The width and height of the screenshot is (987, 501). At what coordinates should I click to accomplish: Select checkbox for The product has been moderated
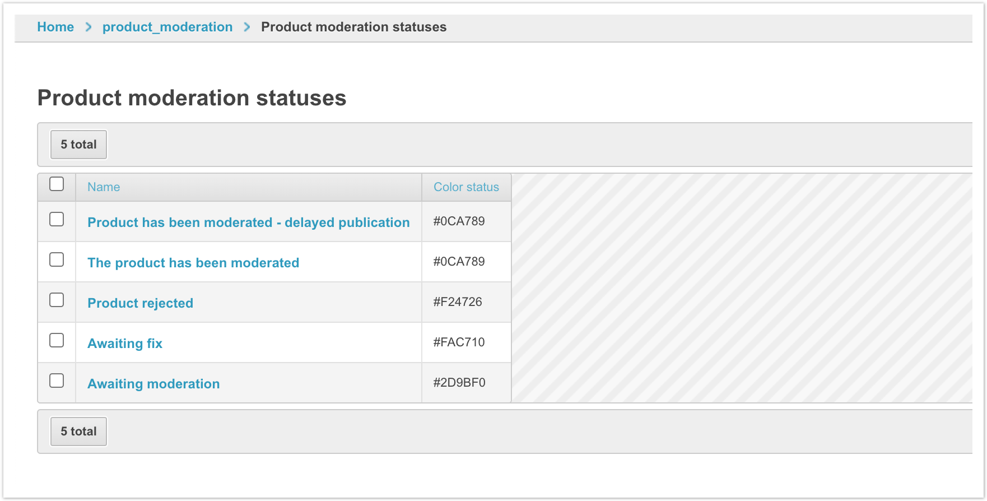click(x=57, y=259)
